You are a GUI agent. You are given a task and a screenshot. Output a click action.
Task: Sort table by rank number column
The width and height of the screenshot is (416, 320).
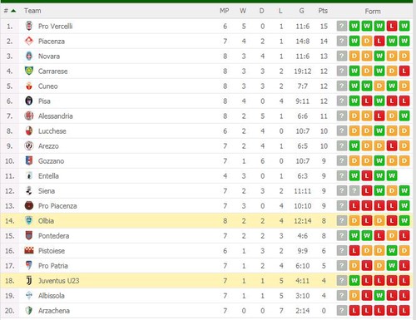[x=10, y=11]
